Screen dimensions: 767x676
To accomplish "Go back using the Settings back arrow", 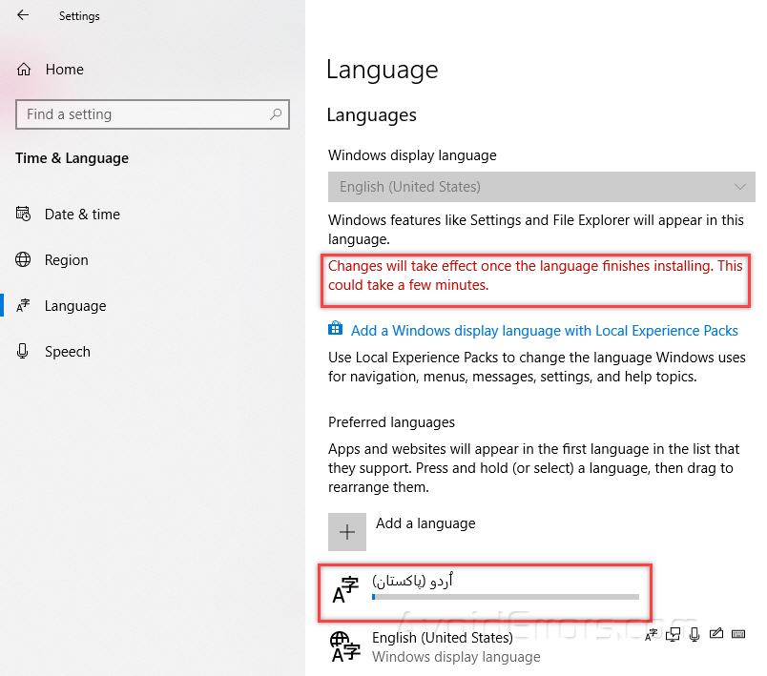I will tap(23, 15).
